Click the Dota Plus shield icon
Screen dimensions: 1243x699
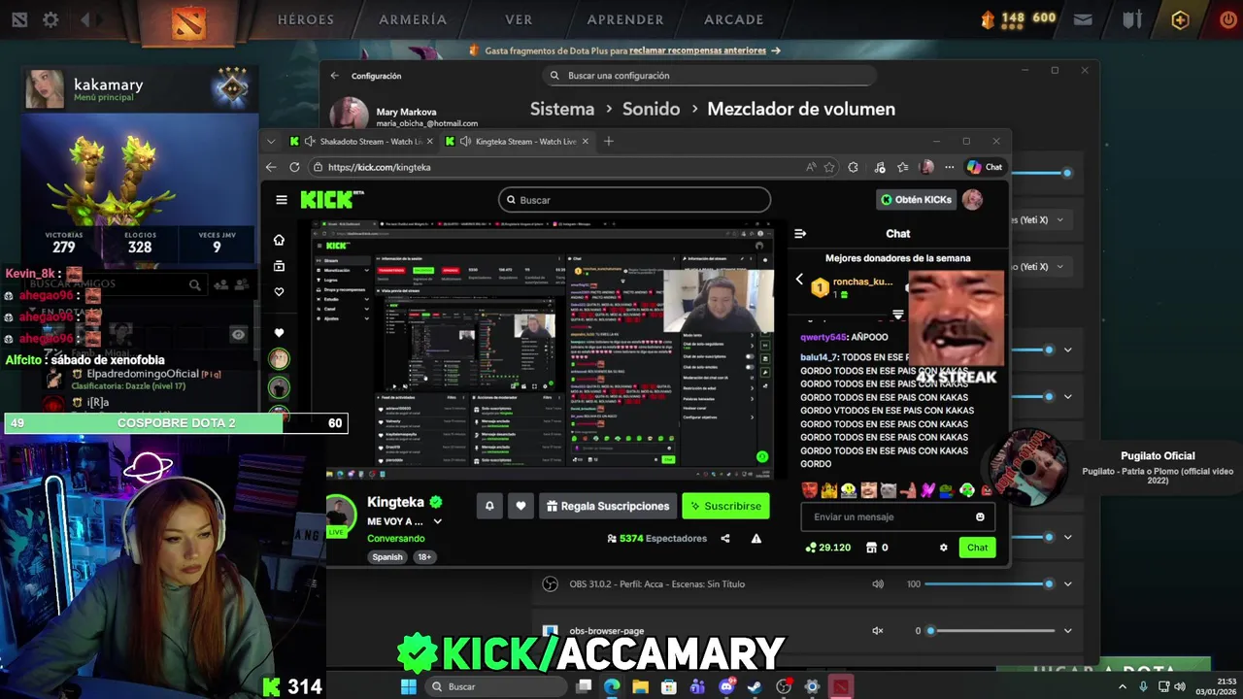point(1180,19)
